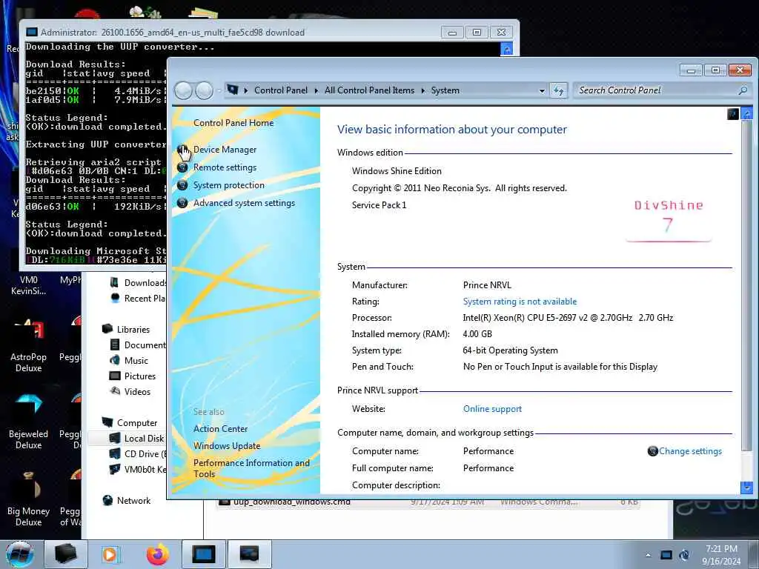The width and height of the screenshot is (759, 569).
Task: Click the scroll up arrow in System window
Action: (746, 113)
